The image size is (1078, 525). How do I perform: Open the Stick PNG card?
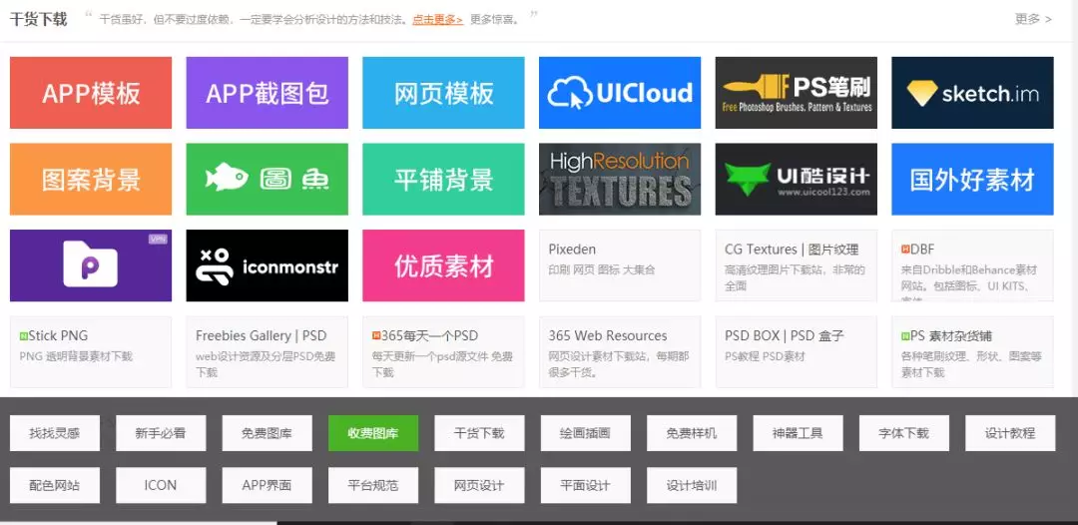(x=91, y=352)
